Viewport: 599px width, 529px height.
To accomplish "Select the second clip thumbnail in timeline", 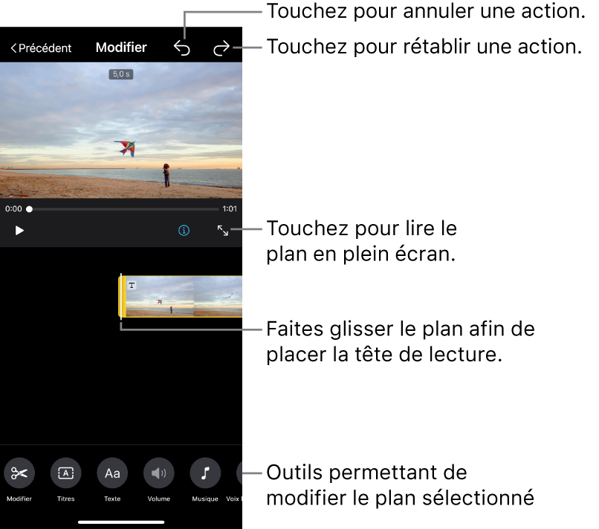I will coord(218,296).
